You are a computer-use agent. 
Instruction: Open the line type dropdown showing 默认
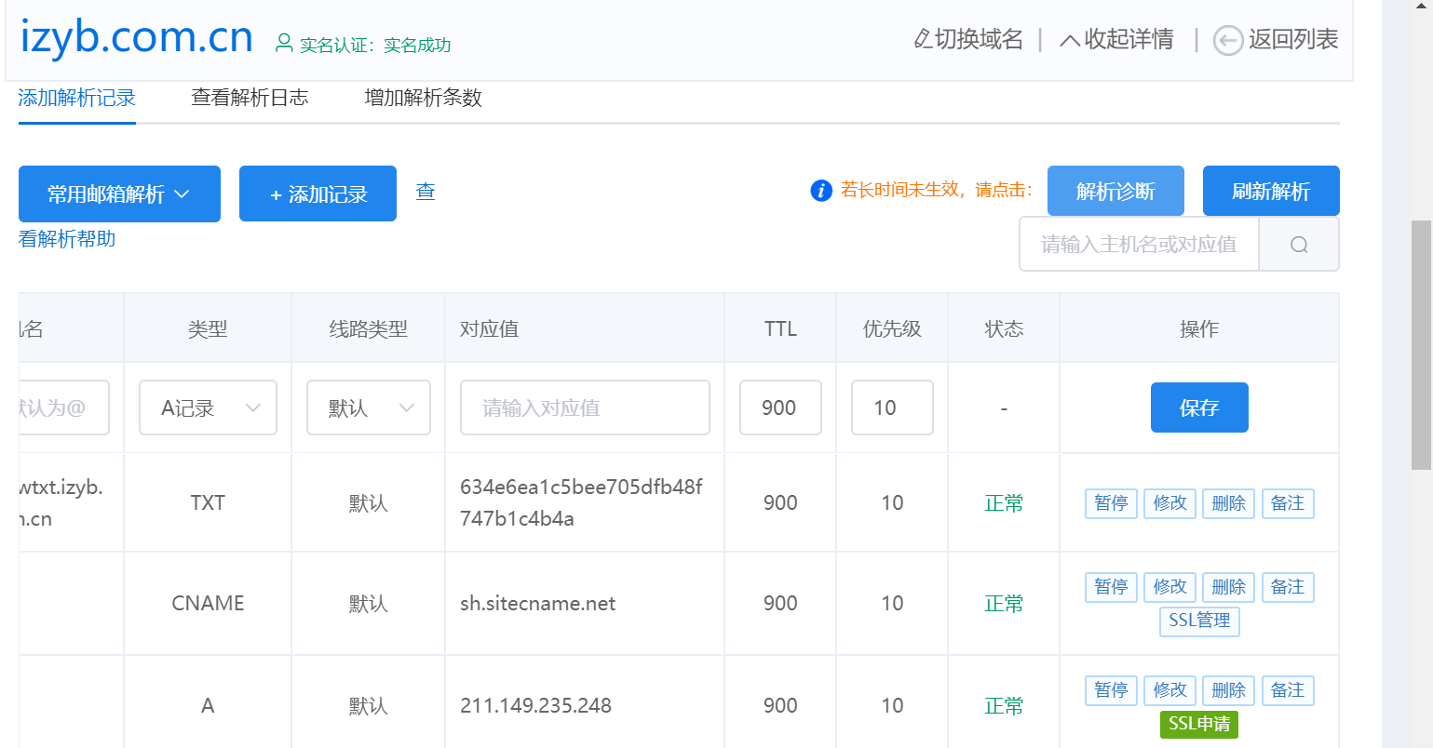point(368,407)
